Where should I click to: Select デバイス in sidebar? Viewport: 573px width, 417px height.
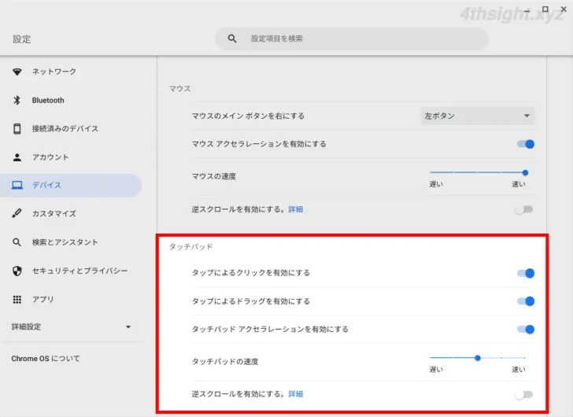[x=71, y=185]
